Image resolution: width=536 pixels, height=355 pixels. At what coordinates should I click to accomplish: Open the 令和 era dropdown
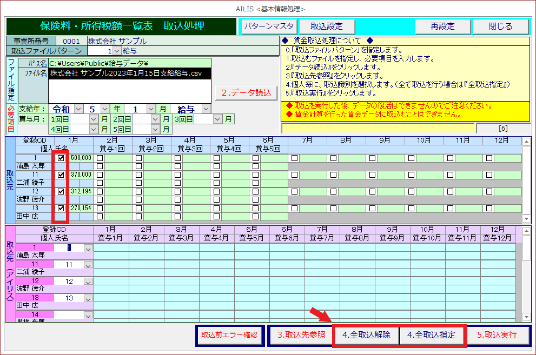click(x=78, y=109)
